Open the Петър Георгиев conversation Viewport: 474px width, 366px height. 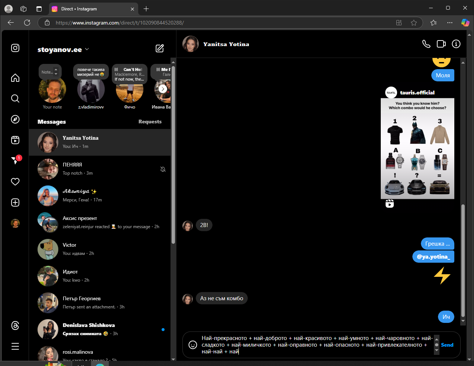[100, 302]
